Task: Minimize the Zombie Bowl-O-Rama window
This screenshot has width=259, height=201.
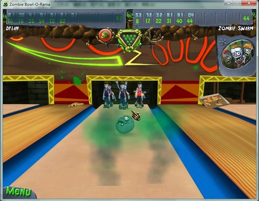Action: (x=229, y=3)
